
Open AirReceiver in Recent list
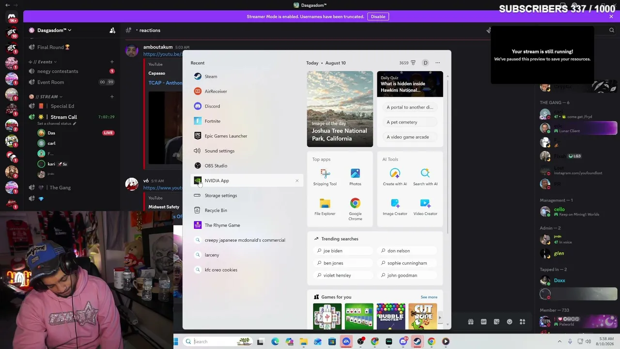pos(247,91)
